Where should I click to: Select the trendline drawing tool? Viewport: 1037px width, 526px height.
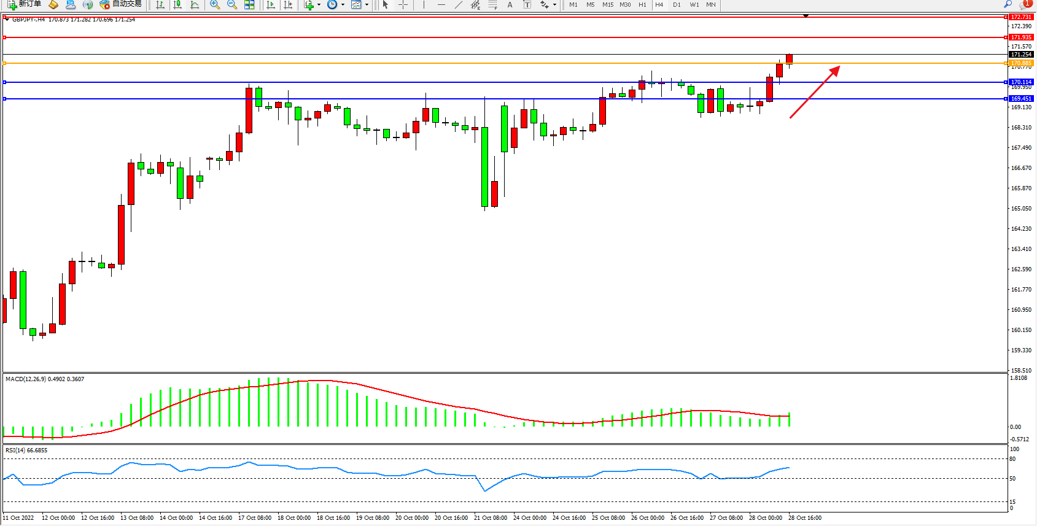coord(459,5)
